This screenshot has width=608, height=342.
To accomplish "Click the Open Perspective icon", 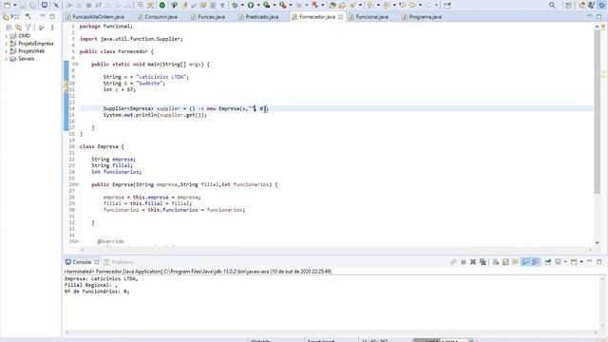I will click(x=568, y=5).
